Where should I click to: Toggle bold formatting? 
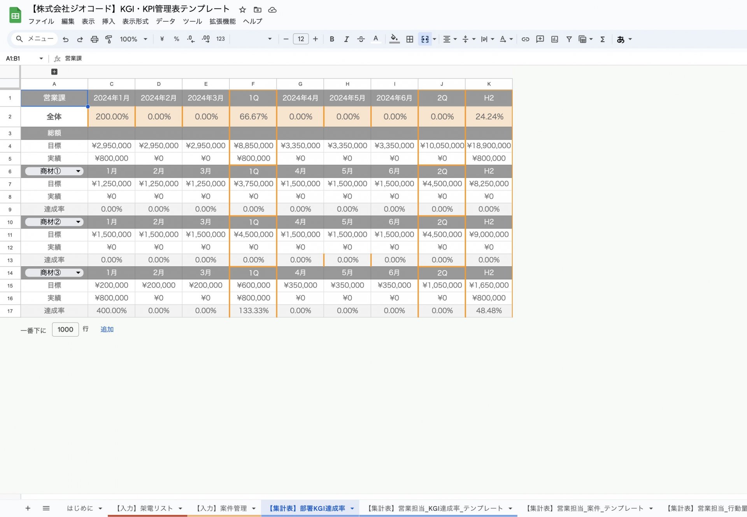pyautogui.click(x=331, y=39)
